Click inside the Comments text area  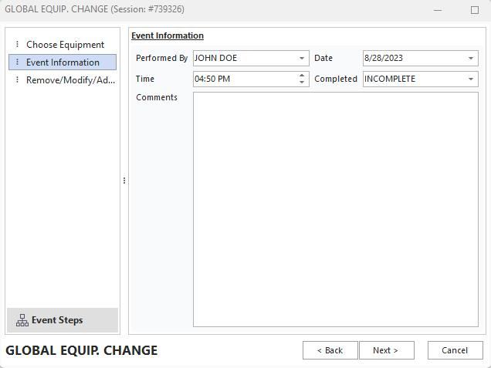[x=336, y=209]
